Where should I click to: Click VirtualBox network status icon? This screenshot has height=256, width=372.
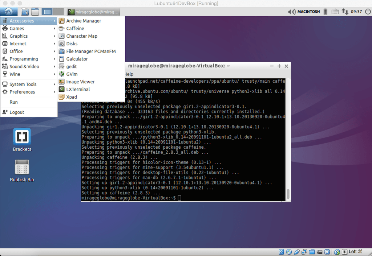304,252
